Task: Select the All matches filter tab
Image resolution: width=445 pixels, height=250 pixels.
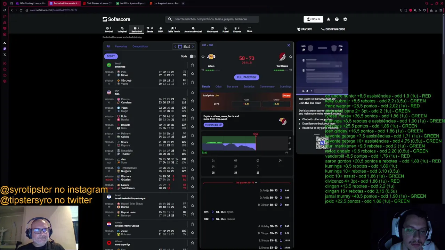Action: (x=108, y=47)
